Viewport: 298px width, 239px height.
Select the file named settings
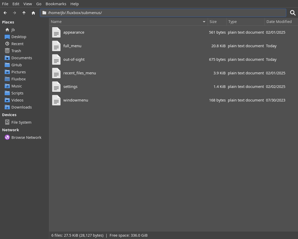tap(70, 87)
